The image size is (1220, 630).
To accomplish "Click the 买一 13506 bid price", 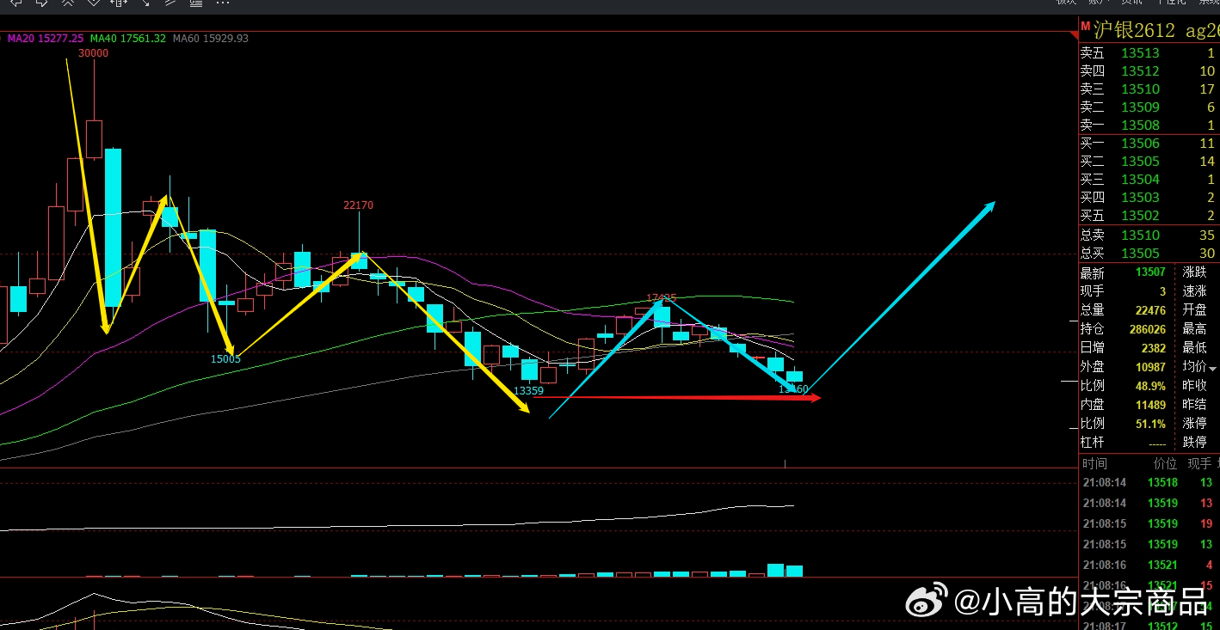I will click(1140, 144).
